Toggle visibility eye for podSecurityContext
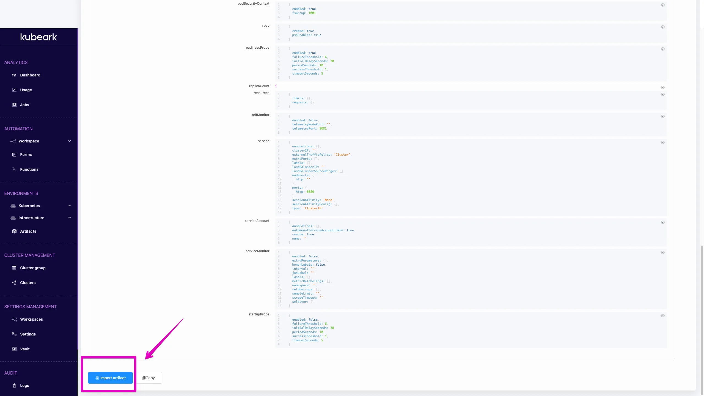Viewport: 704px width, 396px height. pos(662,5)
